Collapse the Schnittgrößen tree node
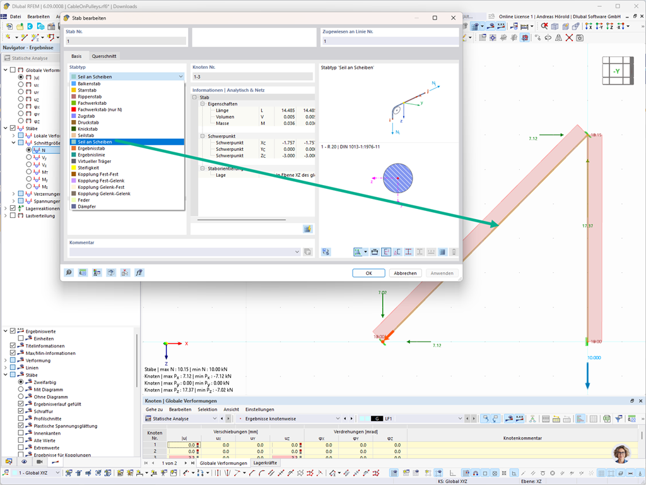The width and height of the screenshot is (646, 485). (14, 143)
